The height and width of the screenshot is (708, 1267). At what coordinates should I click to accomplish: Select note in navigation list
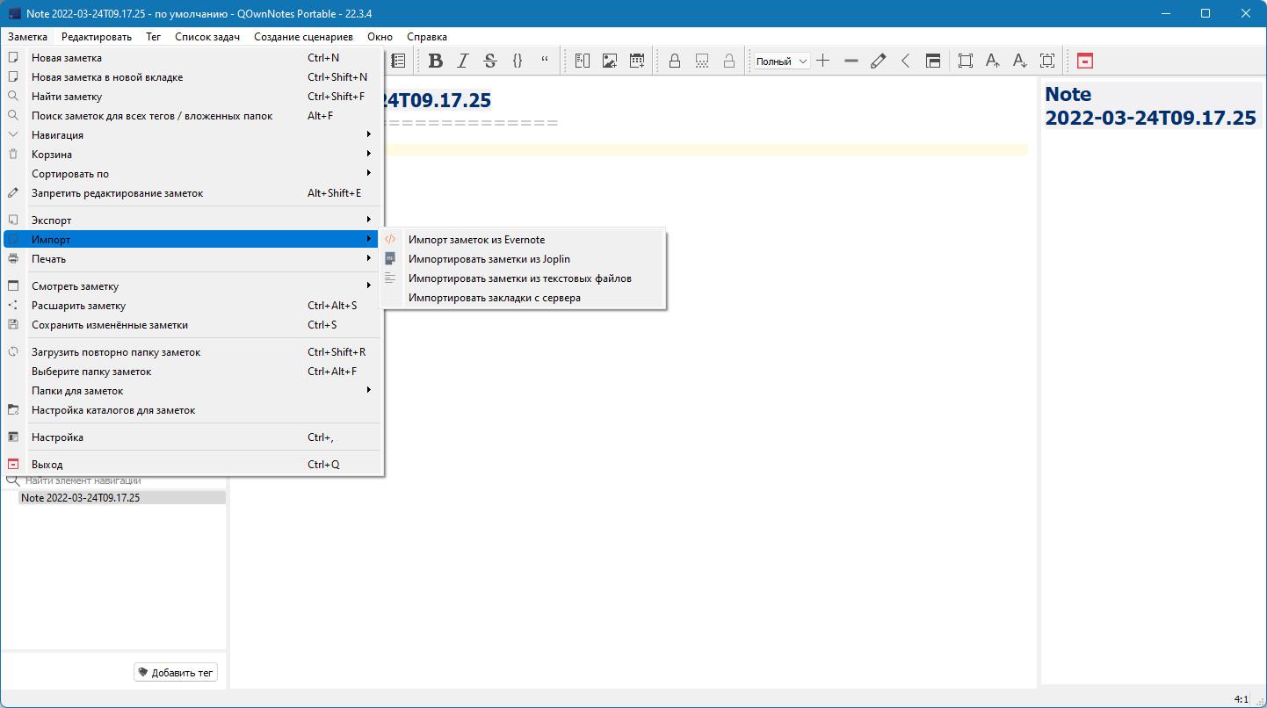click(81, 497)
